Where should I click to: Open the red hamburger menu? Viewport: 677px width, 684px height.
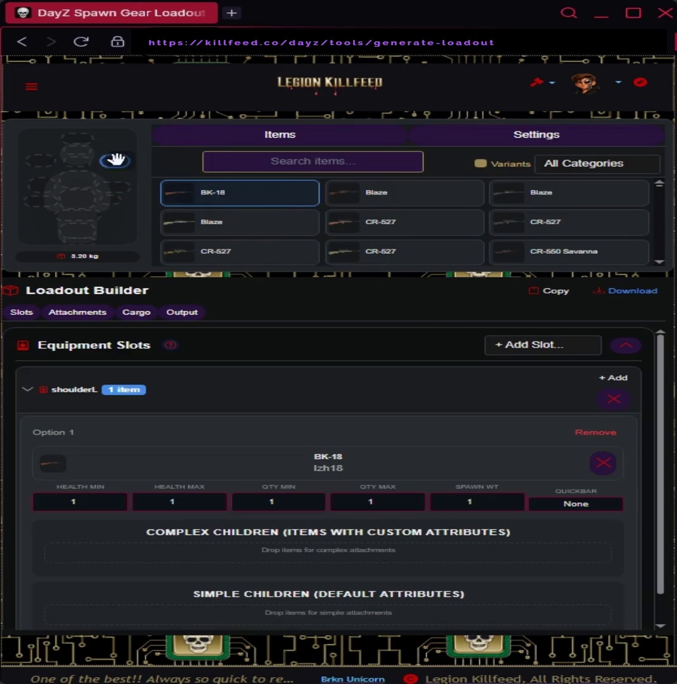pyautogui.click(x=31, y=86)
